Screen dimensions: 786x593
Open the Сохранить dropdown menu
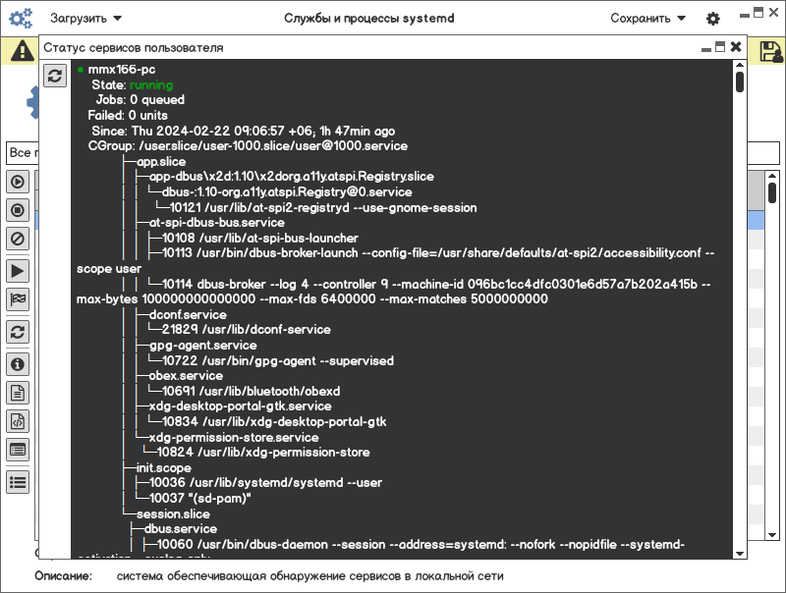pos(647,18)
